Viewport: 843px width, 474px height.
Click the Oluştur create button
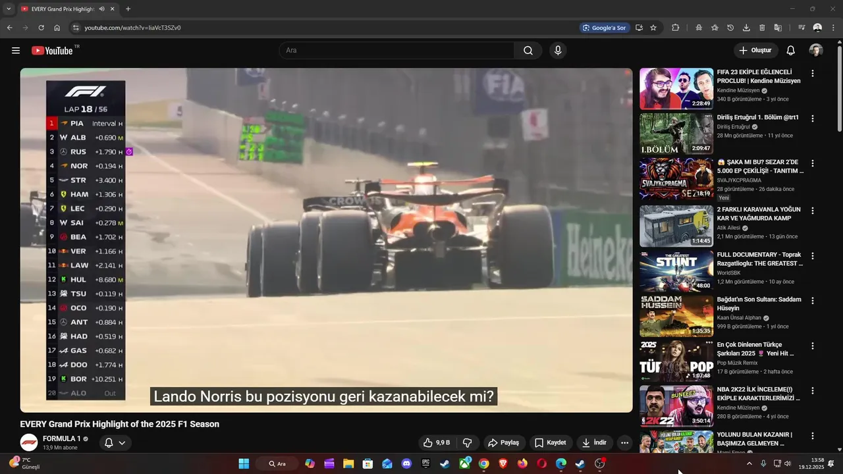coord(755,51)
